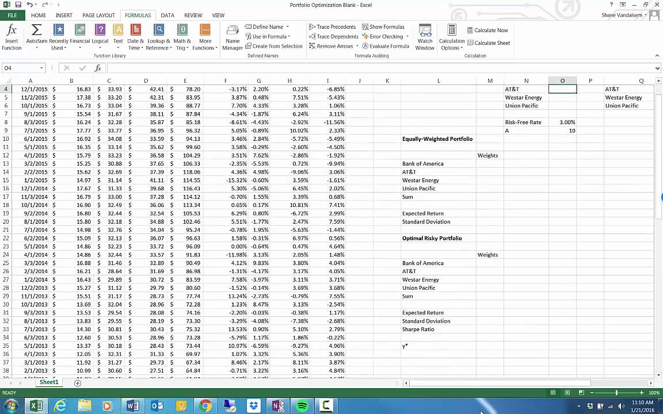Switch to Normal view in status bar
The height and width of the screenshot is (414, 663).
(x=552, y=393)
